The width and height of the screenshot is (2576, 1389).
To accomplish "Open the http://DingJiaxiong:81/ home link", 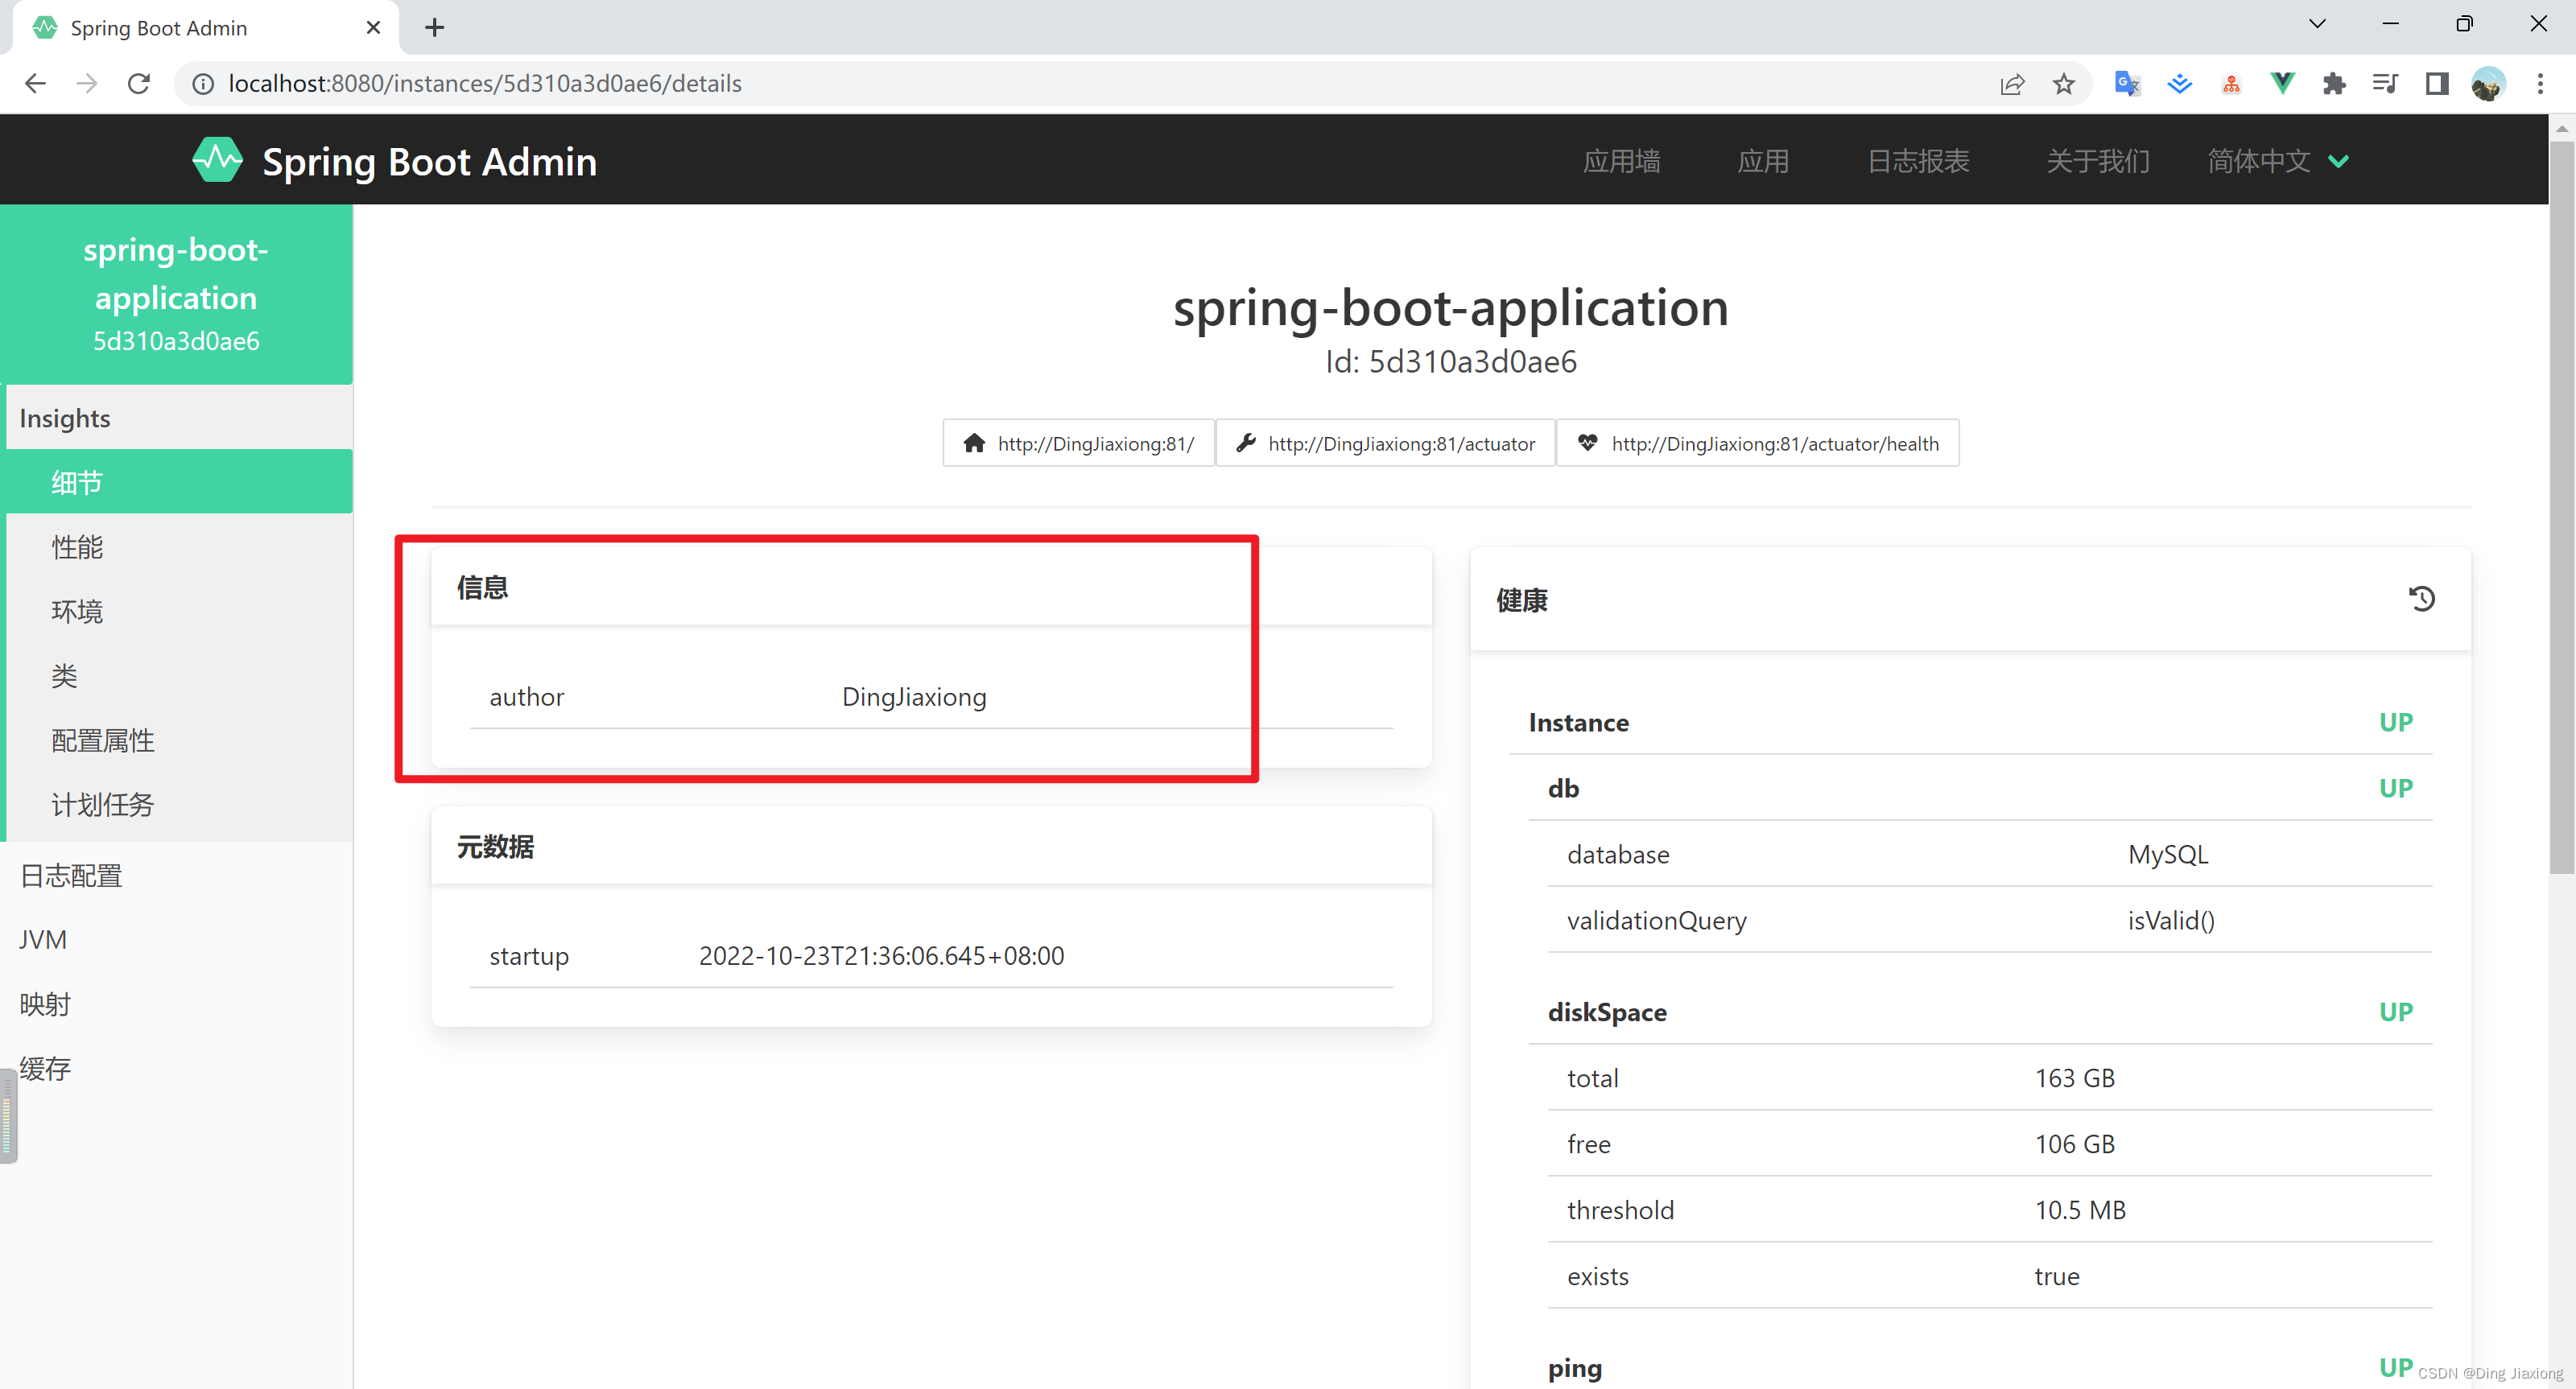I will coord(1078,443).
